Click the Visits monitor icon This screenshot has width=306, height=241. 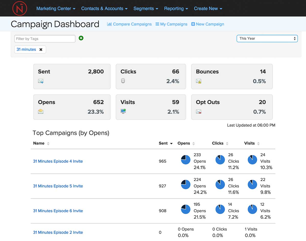coord(123,111)
